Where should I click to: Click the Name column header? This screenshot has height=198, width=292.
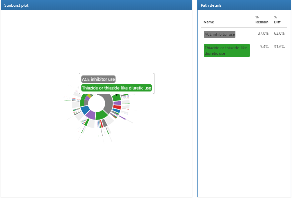pos(209,22)
